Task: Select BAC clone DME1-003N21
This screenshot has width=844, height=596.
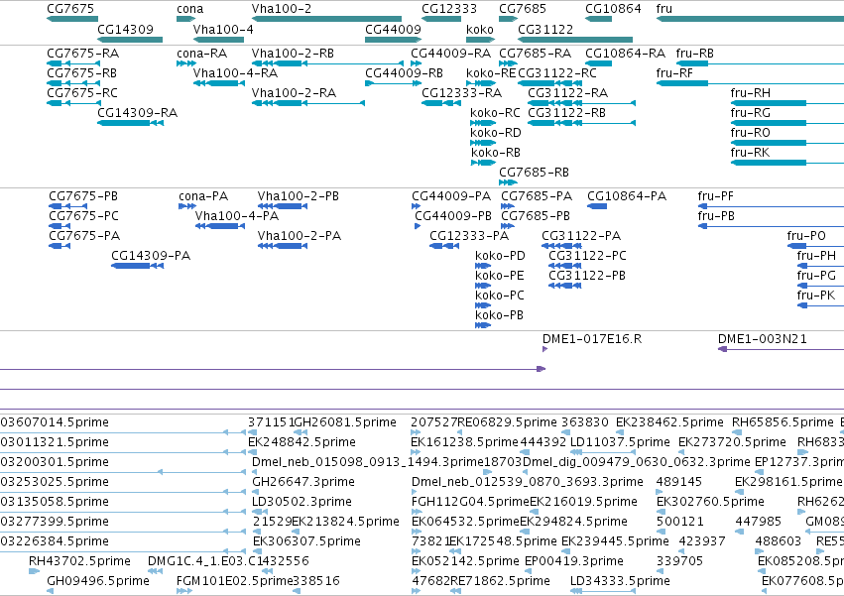Action: pyautogui.click(x=763, y=339)
